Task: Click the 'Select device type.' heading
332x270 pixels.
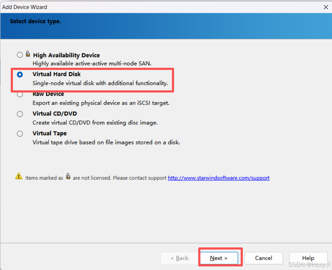Action: pos(35,22)
